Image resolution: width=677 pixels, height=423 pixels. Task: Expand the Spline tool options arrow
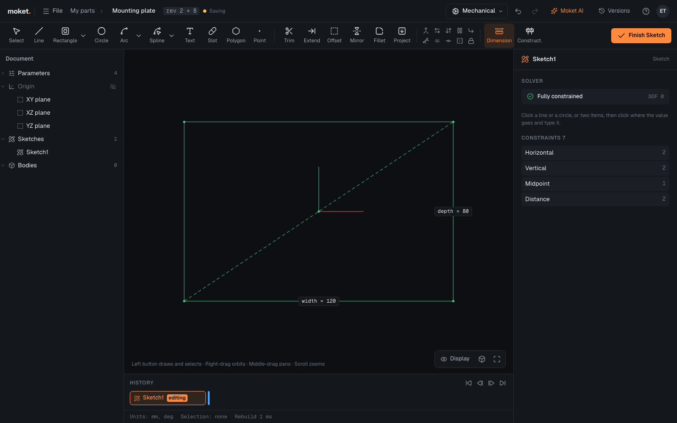click(x=172, y=36)
